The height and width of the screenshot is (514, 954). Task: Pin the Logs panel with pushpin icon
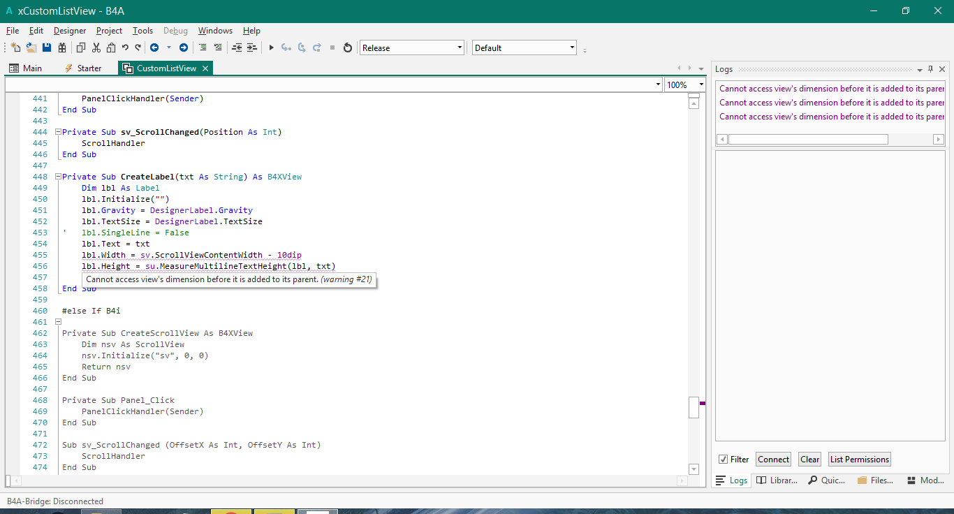pos(930,69)
